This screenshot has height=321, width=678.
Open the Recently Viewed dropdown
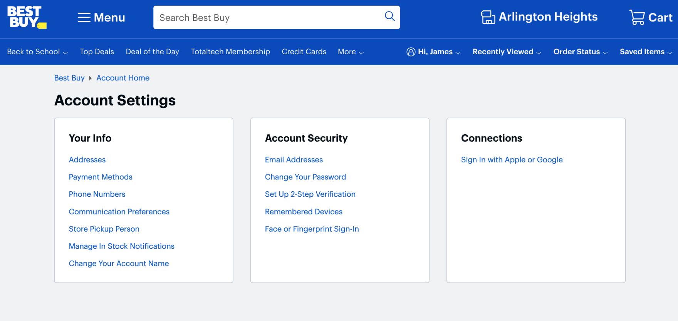pyautogui.click(x=507, y=52)
